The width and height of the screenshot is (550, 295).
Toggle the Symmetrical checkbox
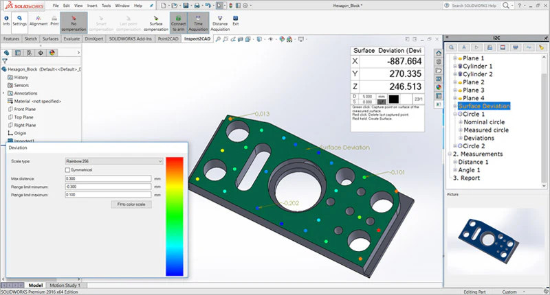tap(67, 169)
